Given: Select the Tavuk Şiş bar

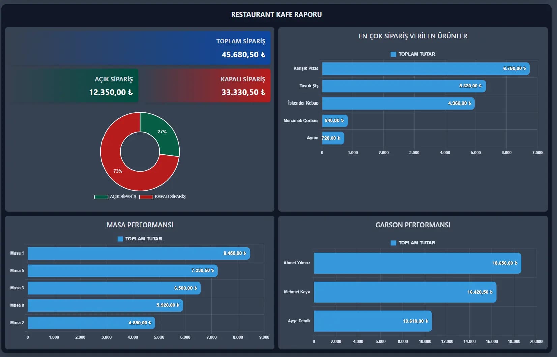Looking at the screenshot, I should tap(404, 86).
